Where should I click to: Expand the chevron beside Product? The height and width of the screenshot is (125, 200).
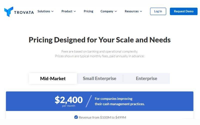coord(75,11)
